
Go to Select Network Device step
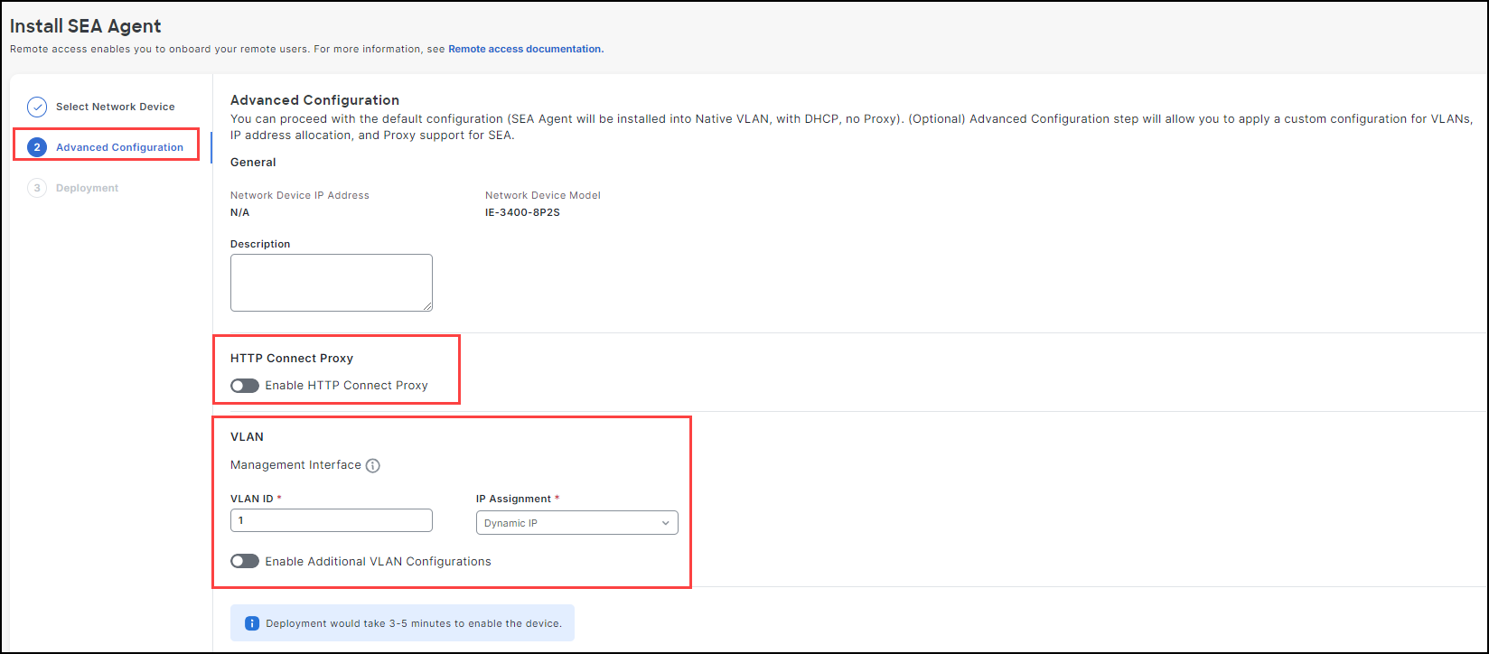[x=115, y=107]
